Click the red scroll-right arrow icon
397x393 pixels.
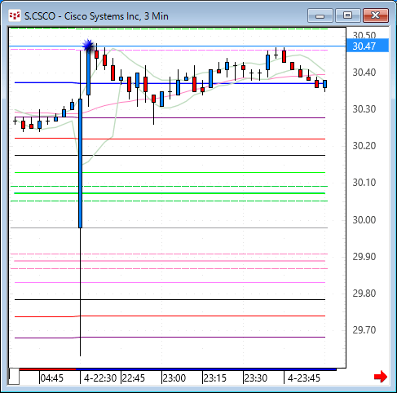pyautogui.click(x=381, y=377)
